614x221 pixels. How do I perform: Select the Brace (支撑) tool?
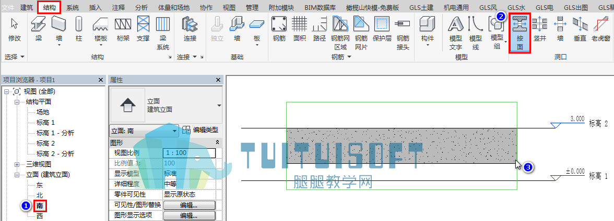(x=143, y=29)
